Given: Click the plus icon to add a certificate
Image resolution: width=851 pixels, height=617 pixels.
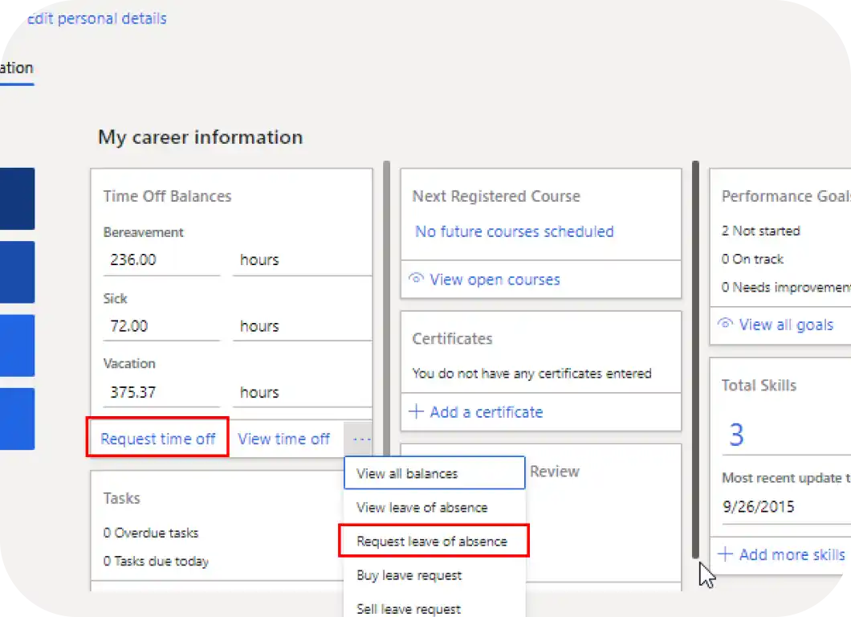Looking at the screenshot, I should click(416, 412).
